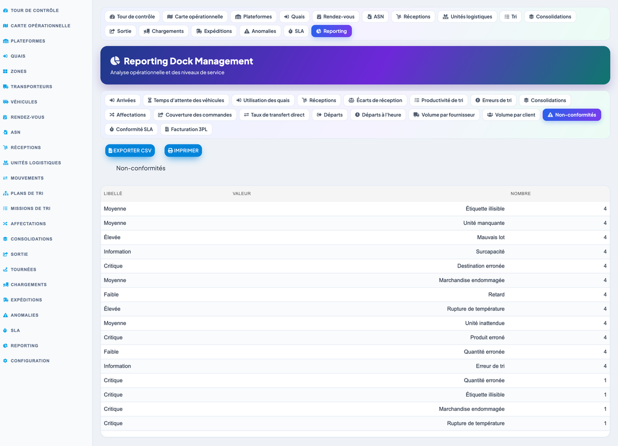The image size is (618, 446).
Task: Click the Quais sidebar icon
Action: [5, 56]
